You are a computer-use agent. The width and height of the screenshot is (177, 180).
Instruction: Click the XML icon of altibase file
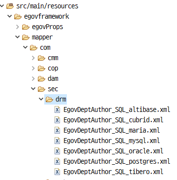[57, 110]
